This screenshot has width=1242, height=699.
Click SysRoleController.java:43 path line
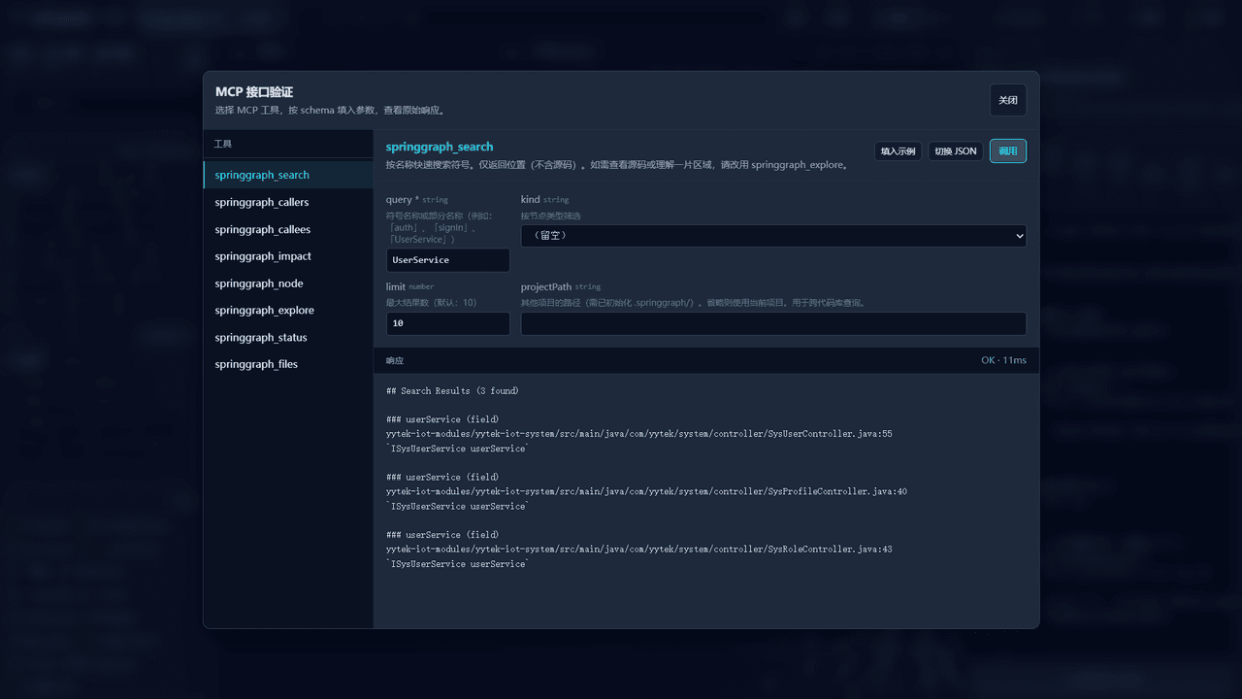(x=638, y=549)
